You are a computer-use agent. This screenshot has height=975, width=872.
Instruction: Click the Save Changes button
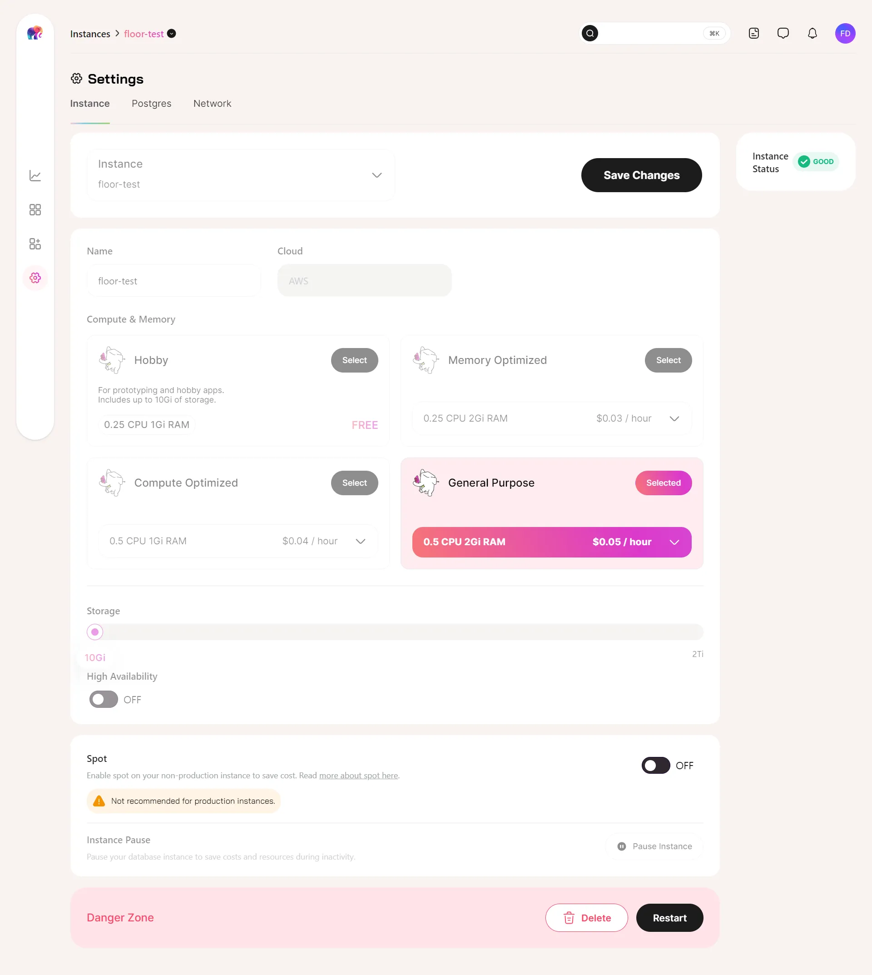tap(641, 175)
